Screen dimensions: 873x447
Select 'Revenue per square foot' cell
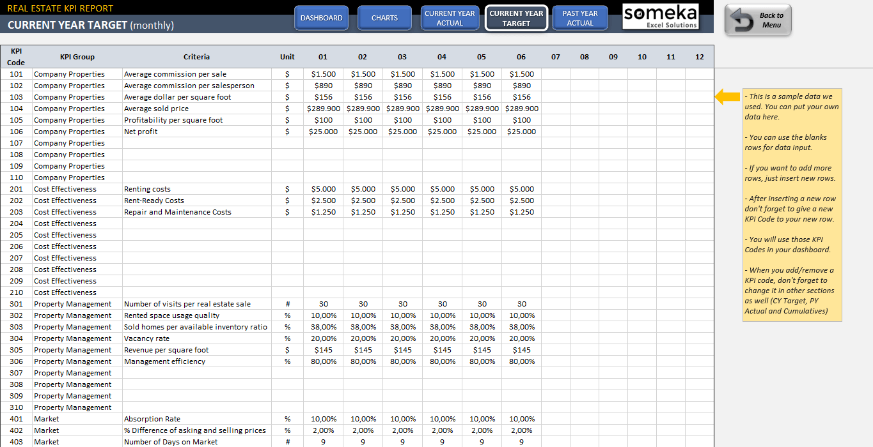(x=196, y=350)
